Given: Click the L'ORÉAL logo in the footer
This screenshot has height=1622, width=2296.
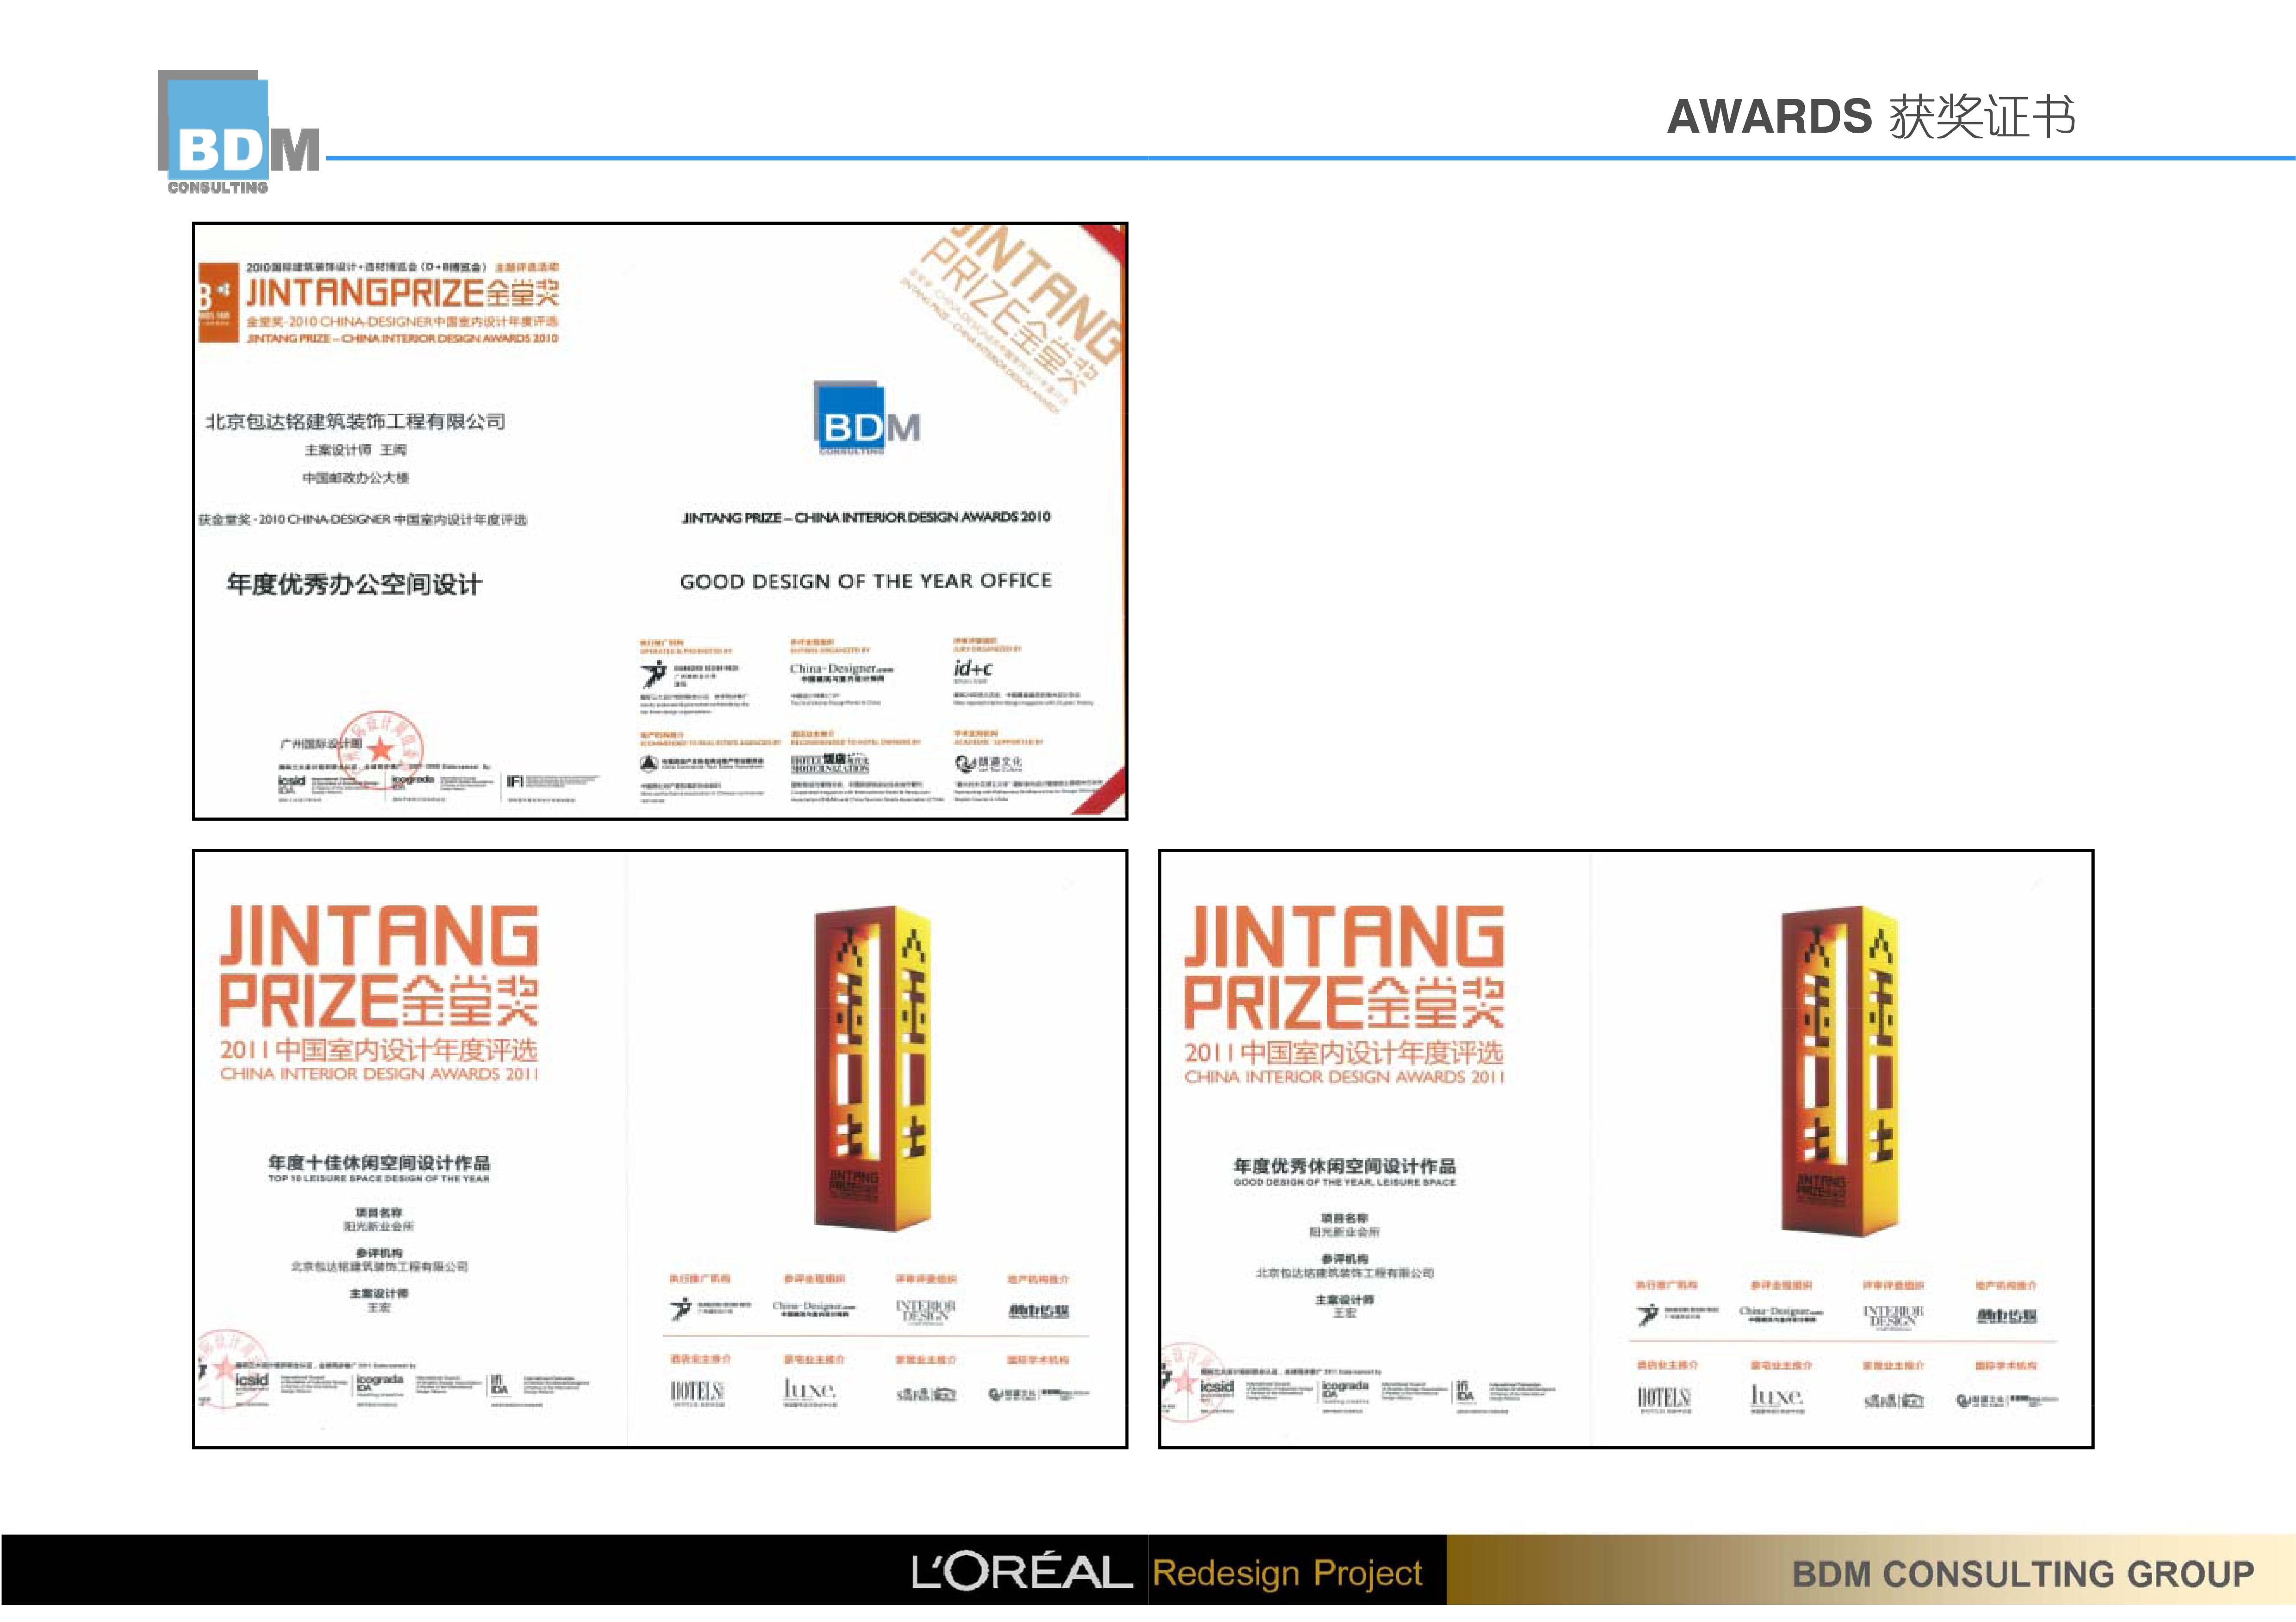Looking at the screenshot, I should (1021, 1572).
